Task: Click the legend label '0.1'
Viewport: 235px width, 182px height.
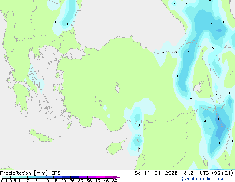Action: tap(4, 181)
